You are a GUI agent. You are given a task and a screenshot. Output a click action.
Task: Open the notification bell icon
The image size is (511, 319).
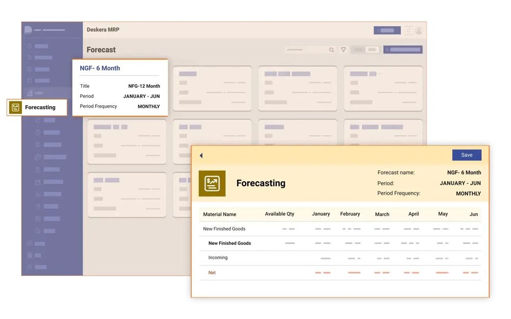pos(408,31)
